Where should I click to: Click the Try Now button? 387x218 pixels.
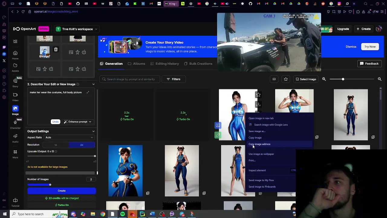tap(370, 47)
